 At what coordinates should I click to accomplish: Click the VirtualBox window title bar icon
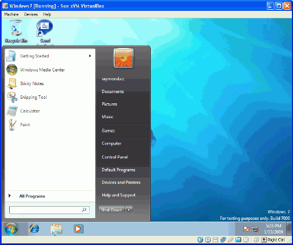pos(5,6)
